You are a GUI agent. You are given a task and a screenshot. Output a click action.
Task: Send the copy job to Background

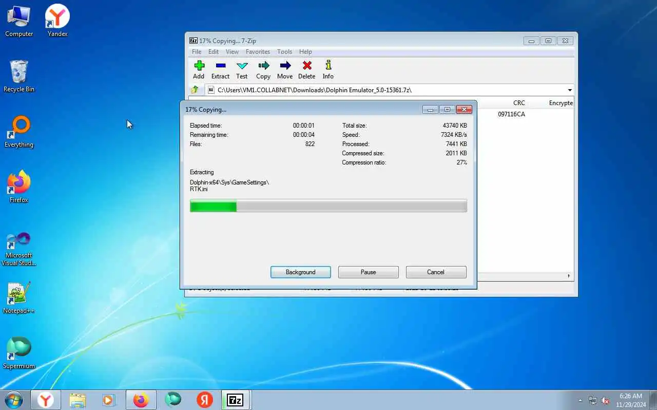pyautogui.click(x=301, y=272)
